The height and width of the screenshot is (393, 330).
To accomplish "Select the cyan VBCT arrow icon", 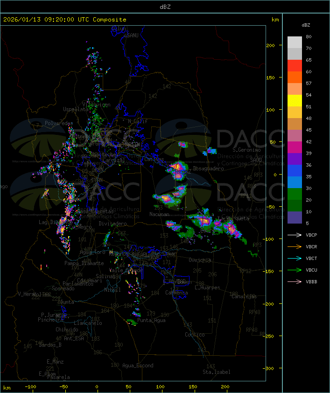I will (x=295, y=258).
